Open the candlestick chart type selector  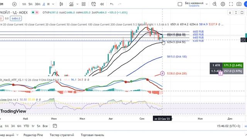coord(61,4)
